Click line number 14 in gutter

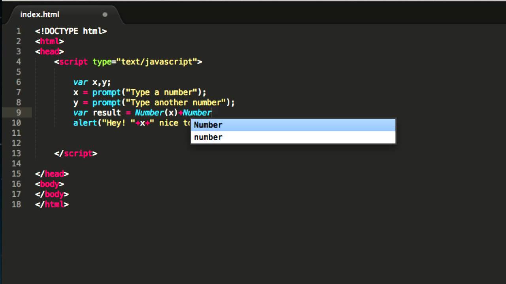[x=16, y=164]
